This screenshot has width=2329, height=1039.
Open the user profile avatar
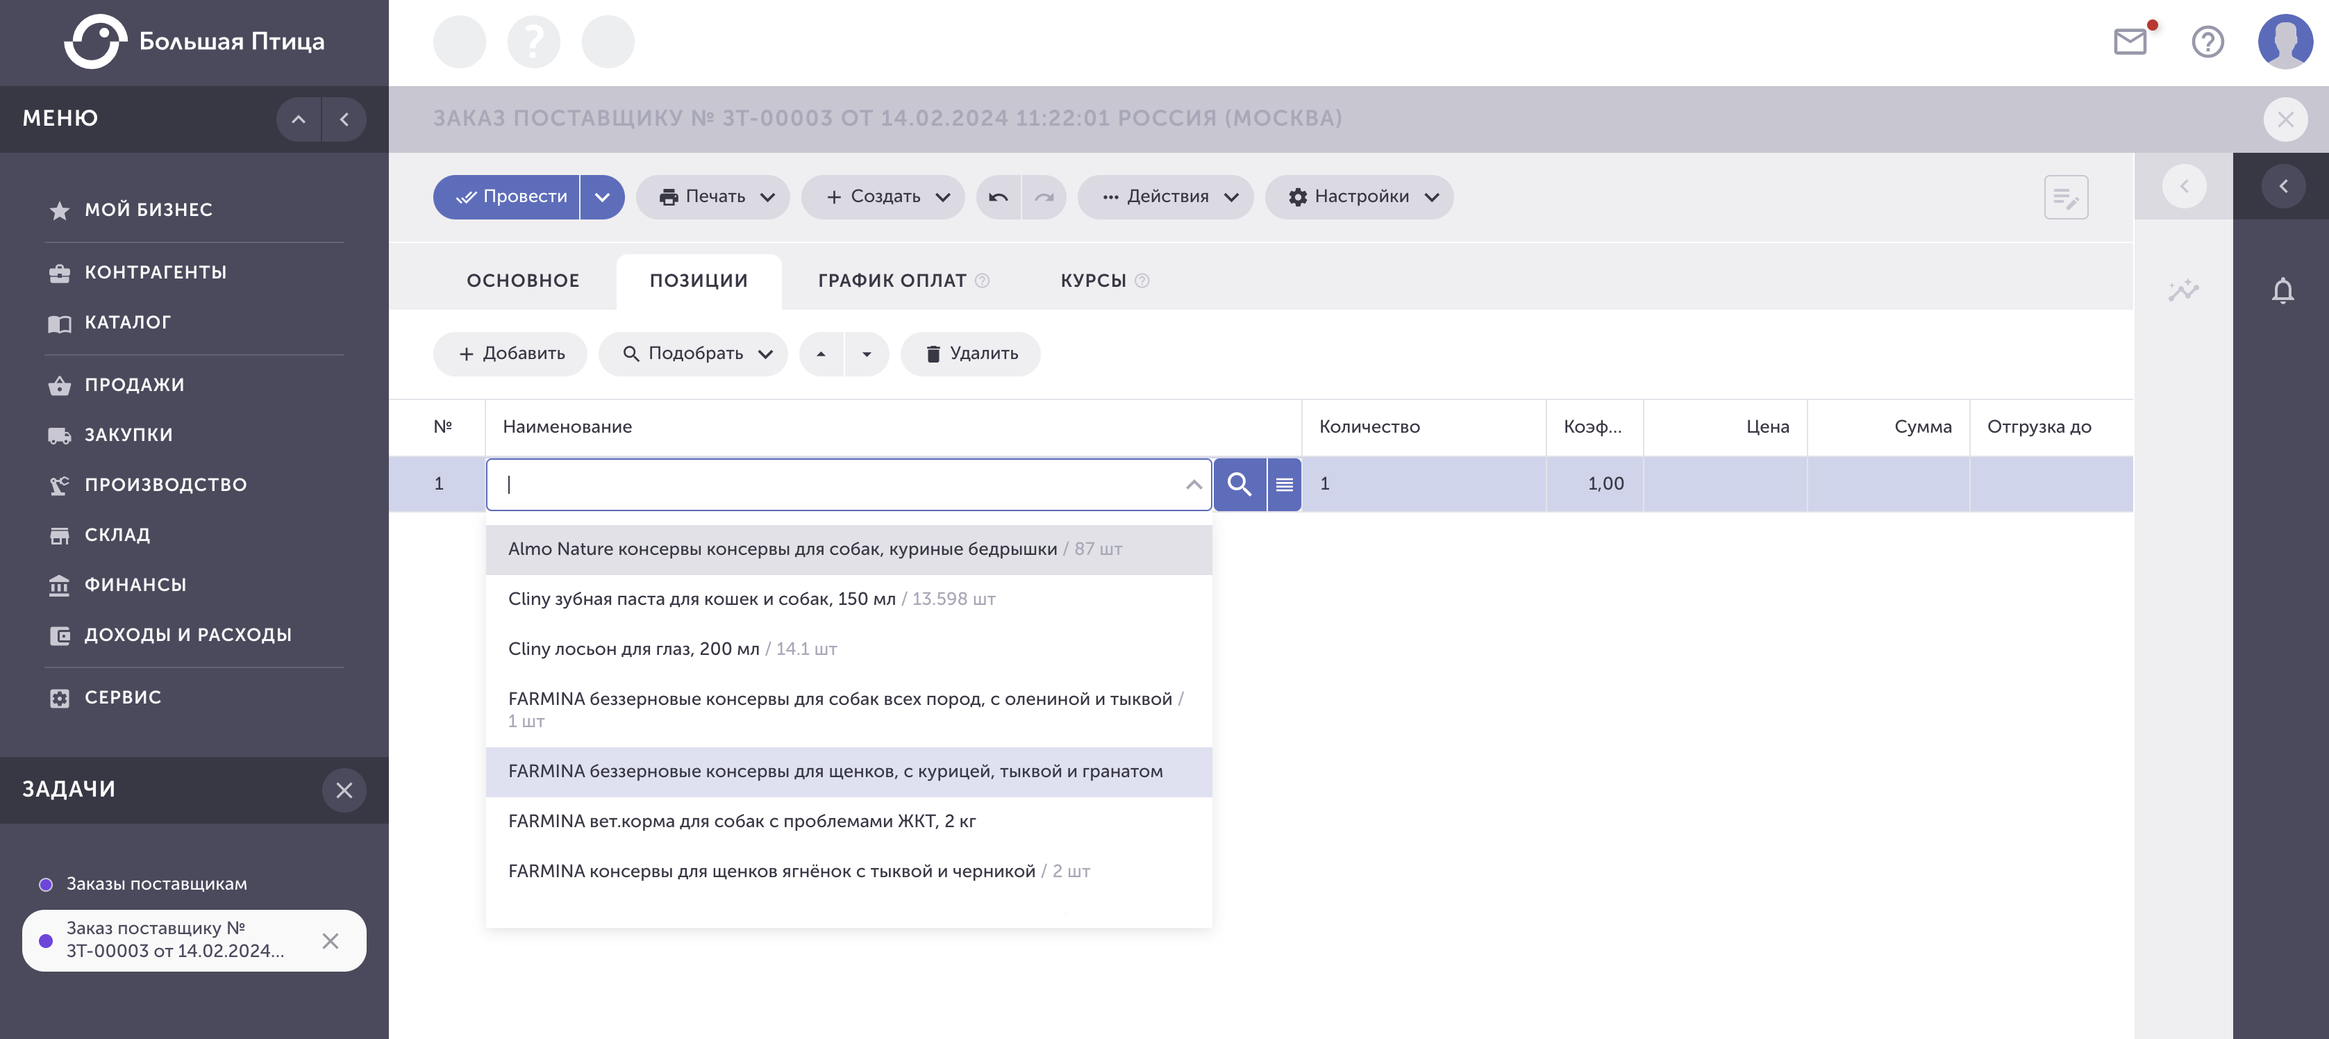click(x=2285, y=42)
